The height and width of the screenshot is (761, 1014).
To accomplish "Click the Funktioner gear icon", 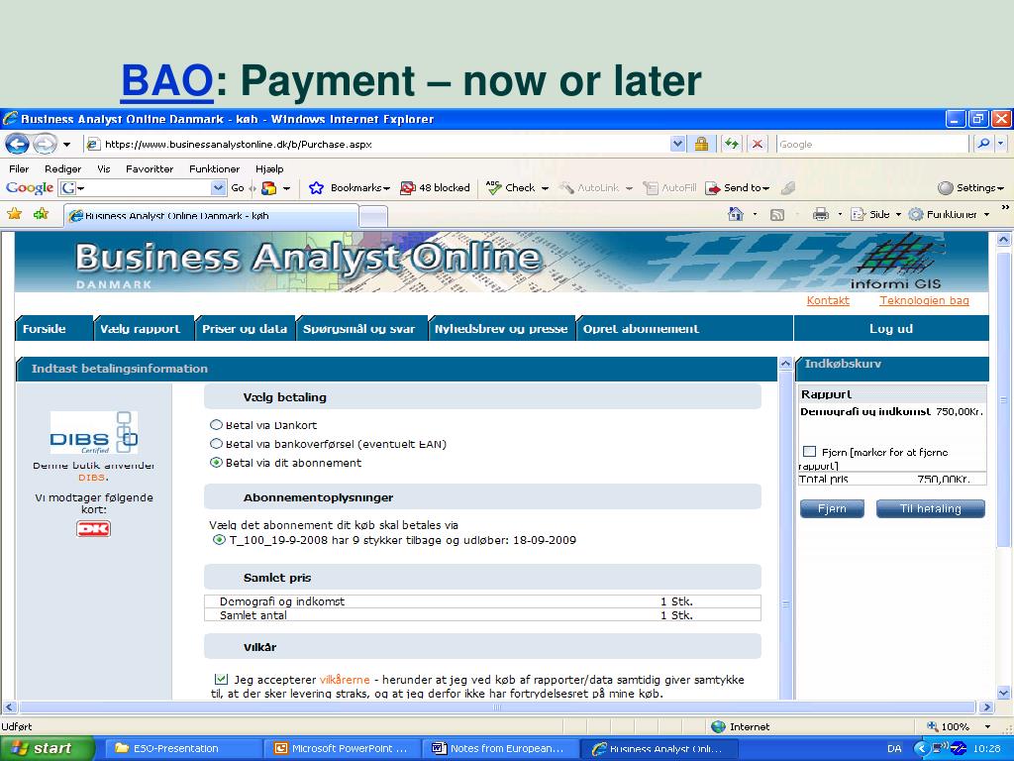I will point(916,214).
